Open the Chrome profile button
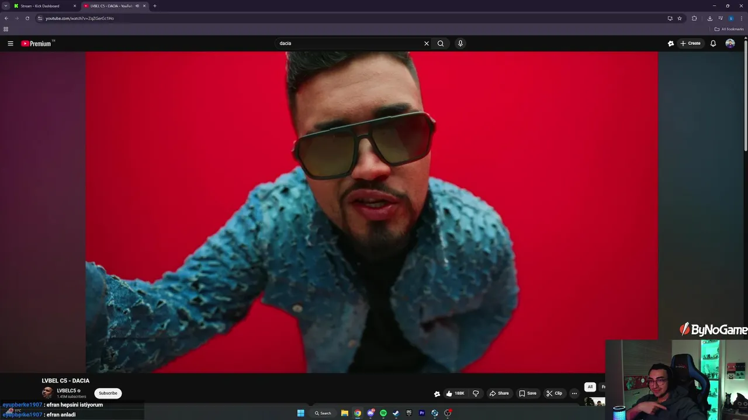The width and height of the screenshot is (748, 420). coord(730,18)
